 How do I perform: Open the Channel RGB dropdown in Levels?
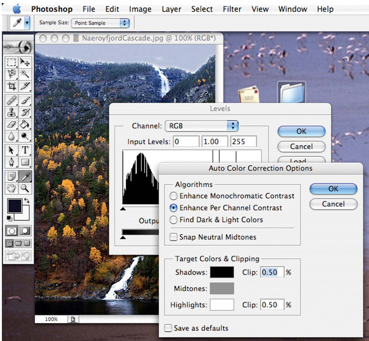tap(202, 126)
